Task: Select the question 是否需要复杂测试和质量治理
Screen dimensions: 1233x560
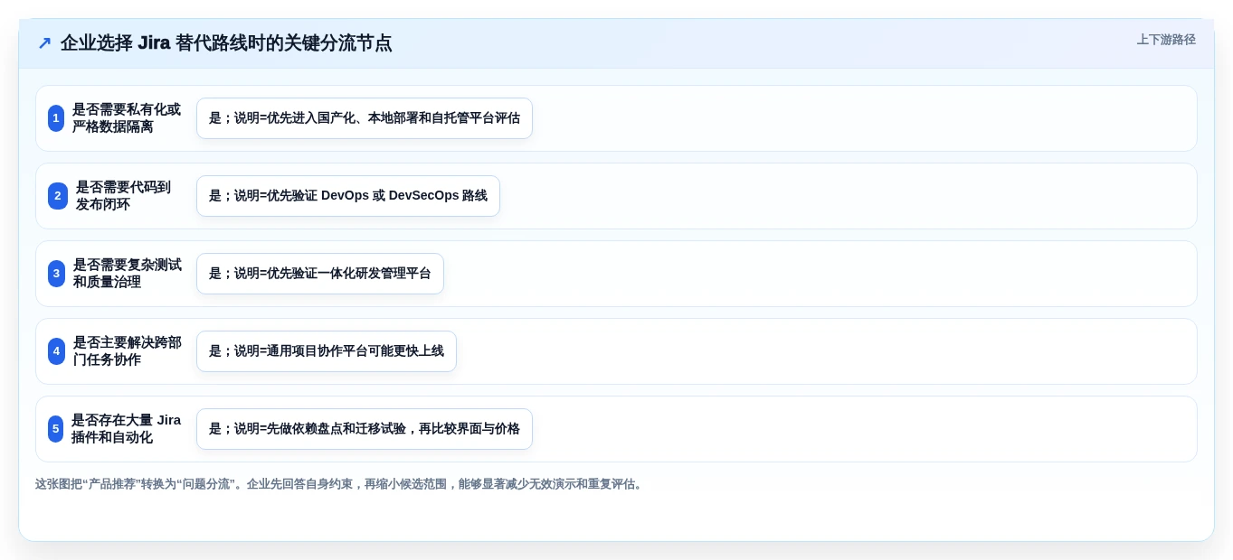Action: 128,274
